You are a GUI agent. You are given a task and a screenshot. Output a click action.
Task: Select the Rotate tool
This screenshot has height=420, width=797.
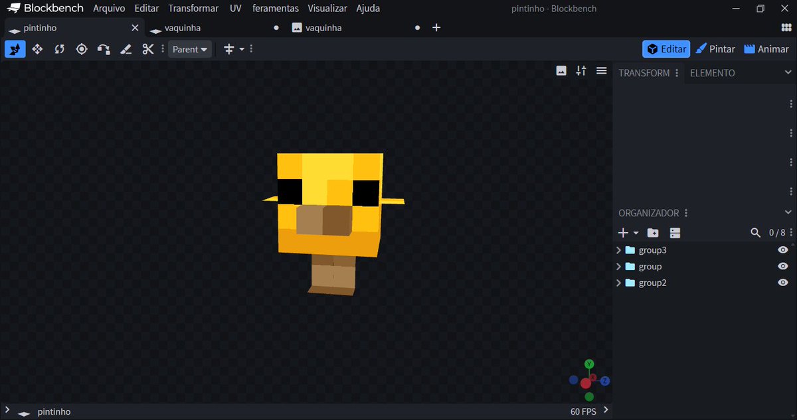pyautogui.click(x=59, y=48)
